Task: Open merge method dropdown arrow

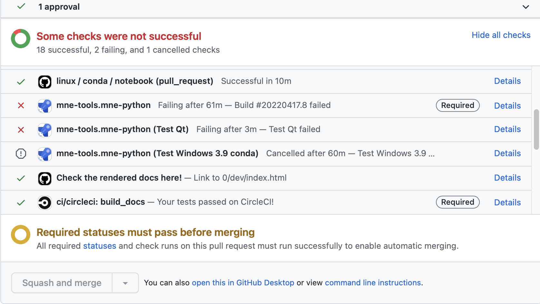Action: [x=125, y=283]
